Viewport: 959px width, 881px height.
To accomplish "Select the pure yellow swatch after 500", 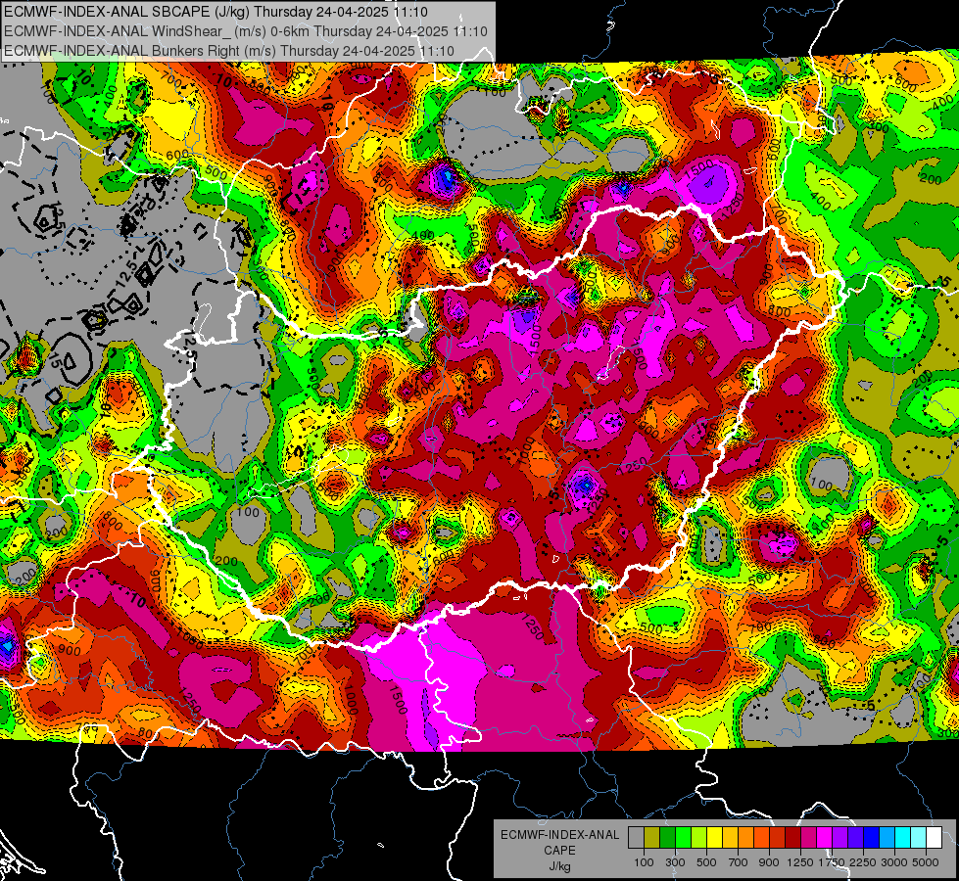I will click(714, 838).
